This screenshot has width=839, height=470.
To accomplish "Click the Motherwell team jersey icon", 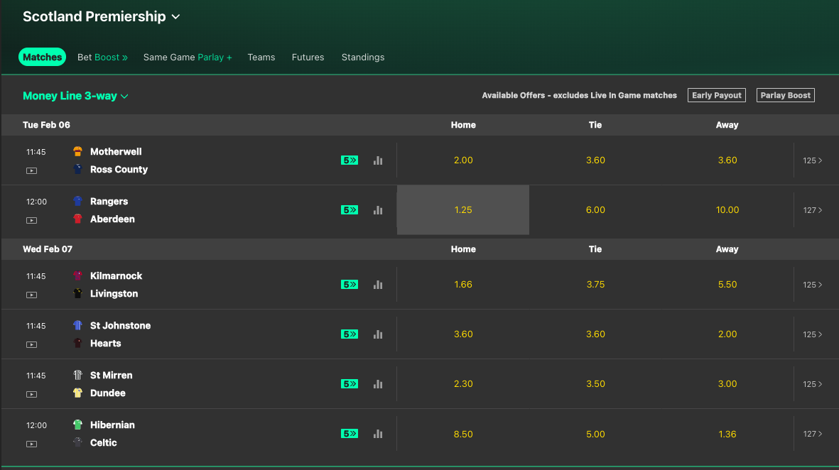I will coord(77,151).
